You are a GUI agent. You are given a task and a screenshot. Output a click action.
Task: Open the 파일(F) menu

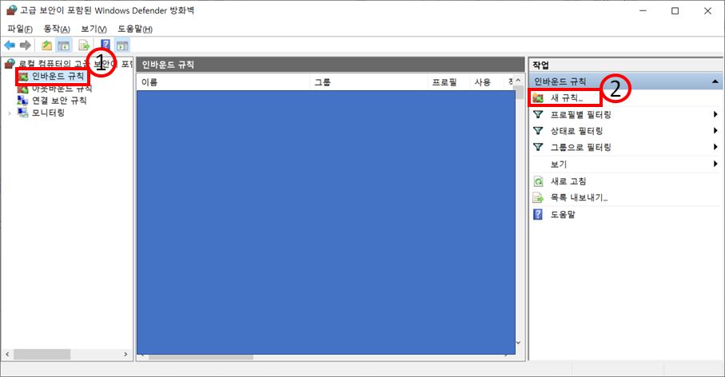20,29
